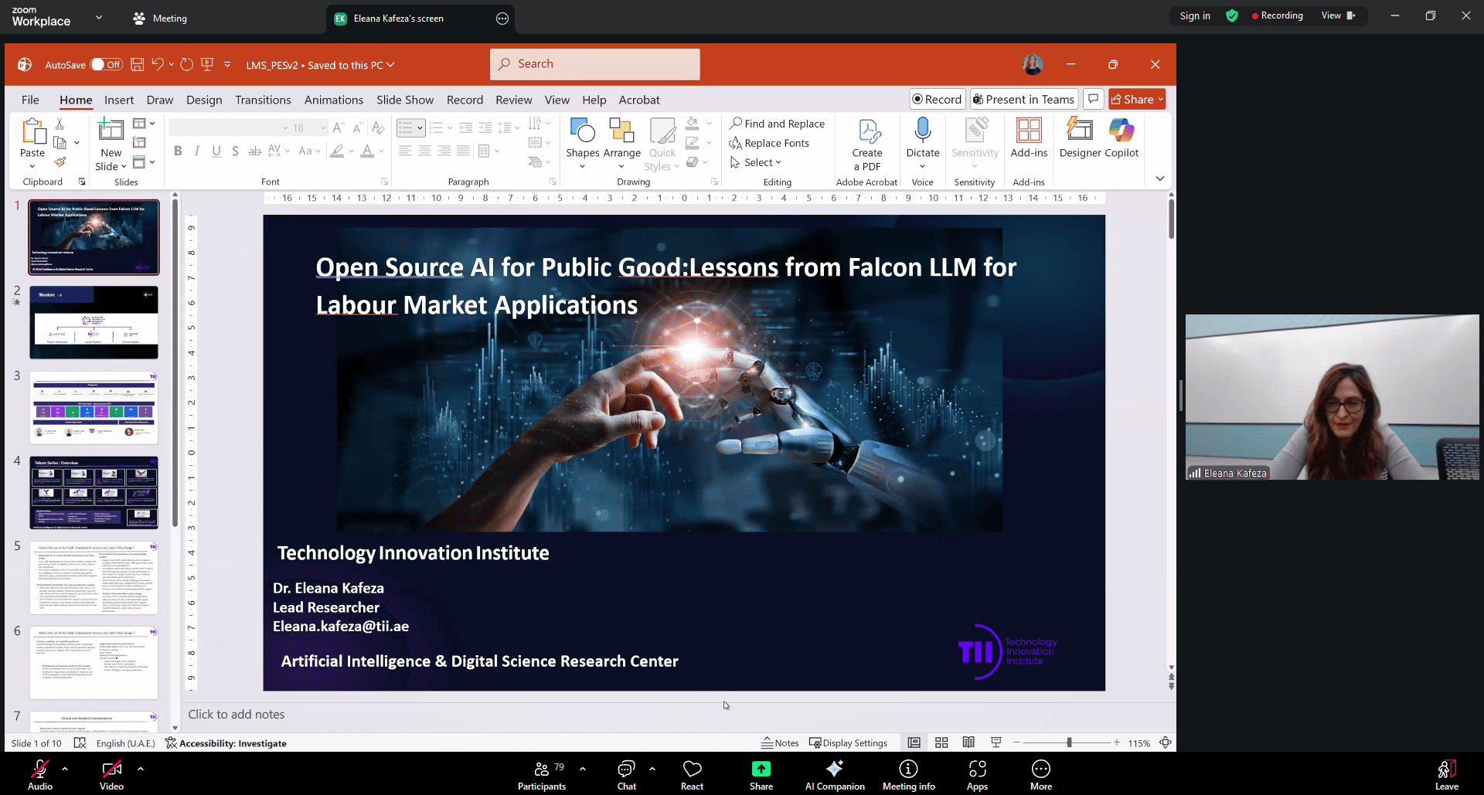
Task: Click the Copilot icon in ribbon
Action: pos(1121,131)
